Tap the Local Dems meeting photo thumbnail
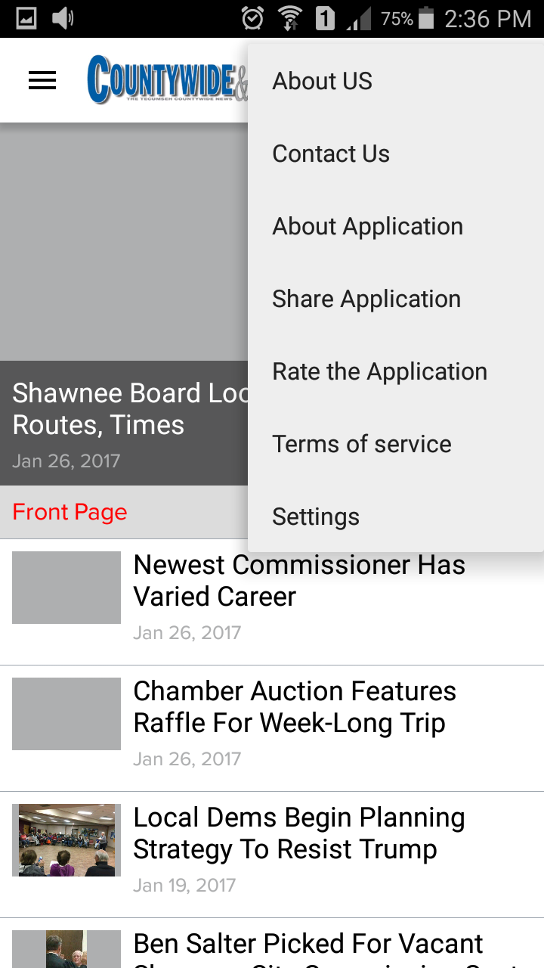Image resolution: width=544 pixels, height=968 pixels. click(66, 840)
